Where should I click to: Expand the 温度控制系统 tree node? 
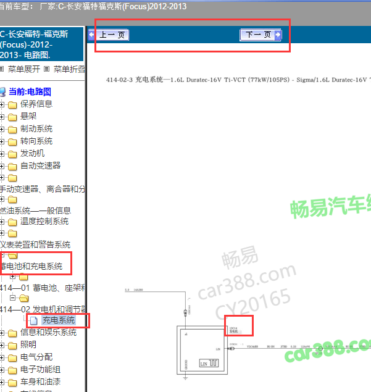tap(2, 222)
